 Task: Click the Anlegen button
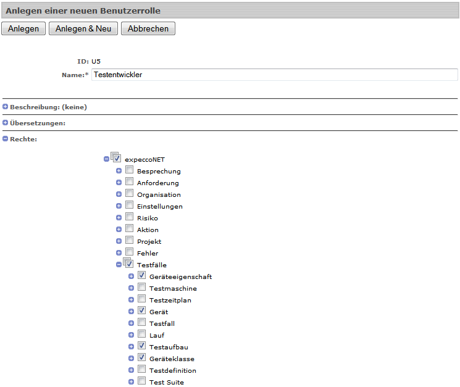[23, 28]
